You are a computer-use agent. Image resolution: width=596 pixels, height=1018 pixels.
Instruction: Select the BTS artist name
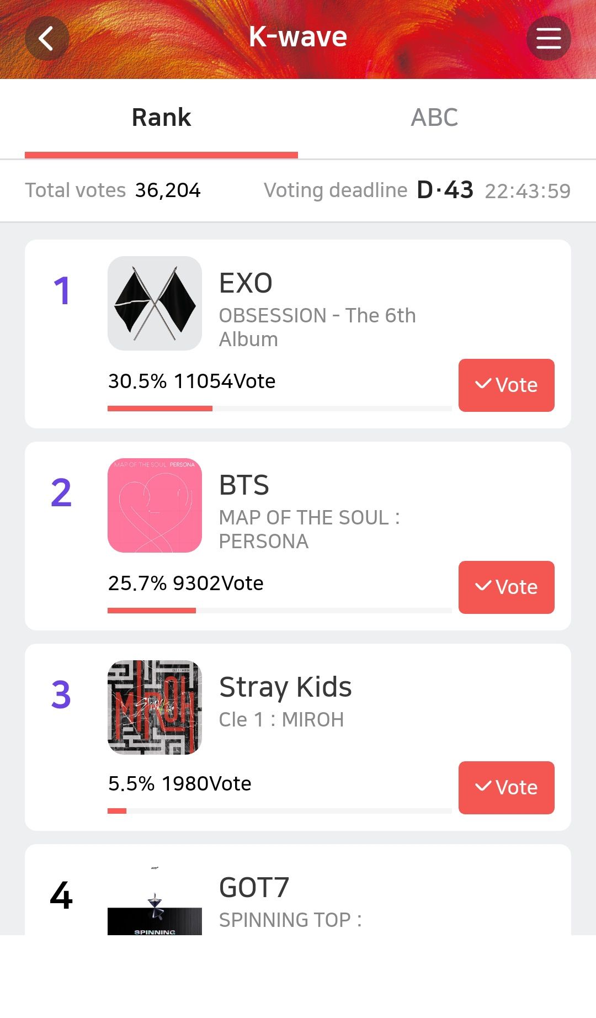click(x=244, y=485)
